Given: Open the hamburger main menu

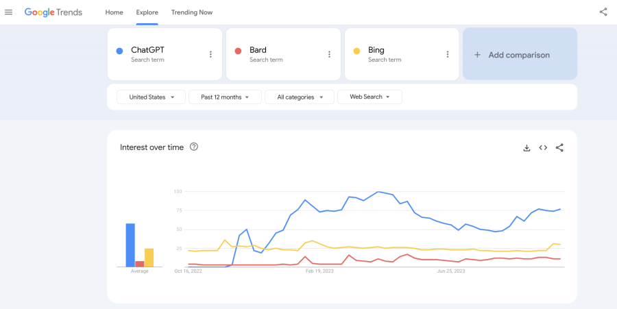Looking at the screenshot, I should pyautogui.click(x=9, y=12).
